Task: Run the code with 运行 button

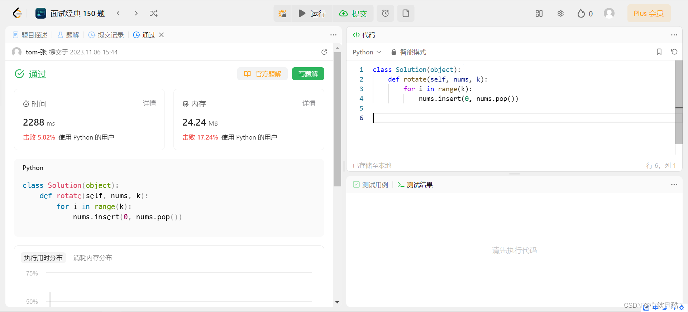Action: (312, 13)
